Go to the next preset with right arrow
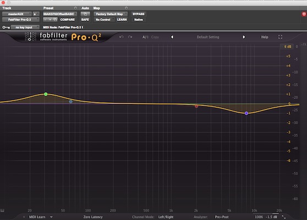307x220 pixels. point(244,37)
